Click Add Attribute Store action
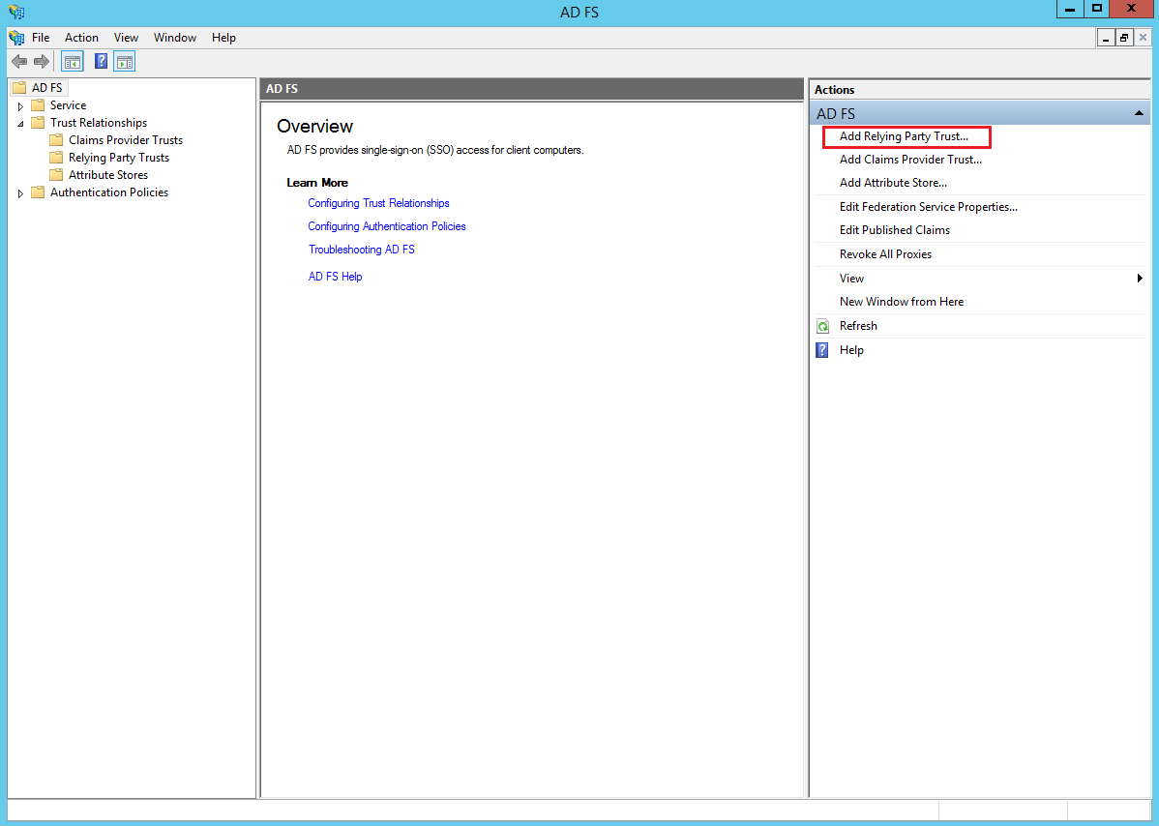Viewport: 1159px width, 826px height. coord(893,183)
